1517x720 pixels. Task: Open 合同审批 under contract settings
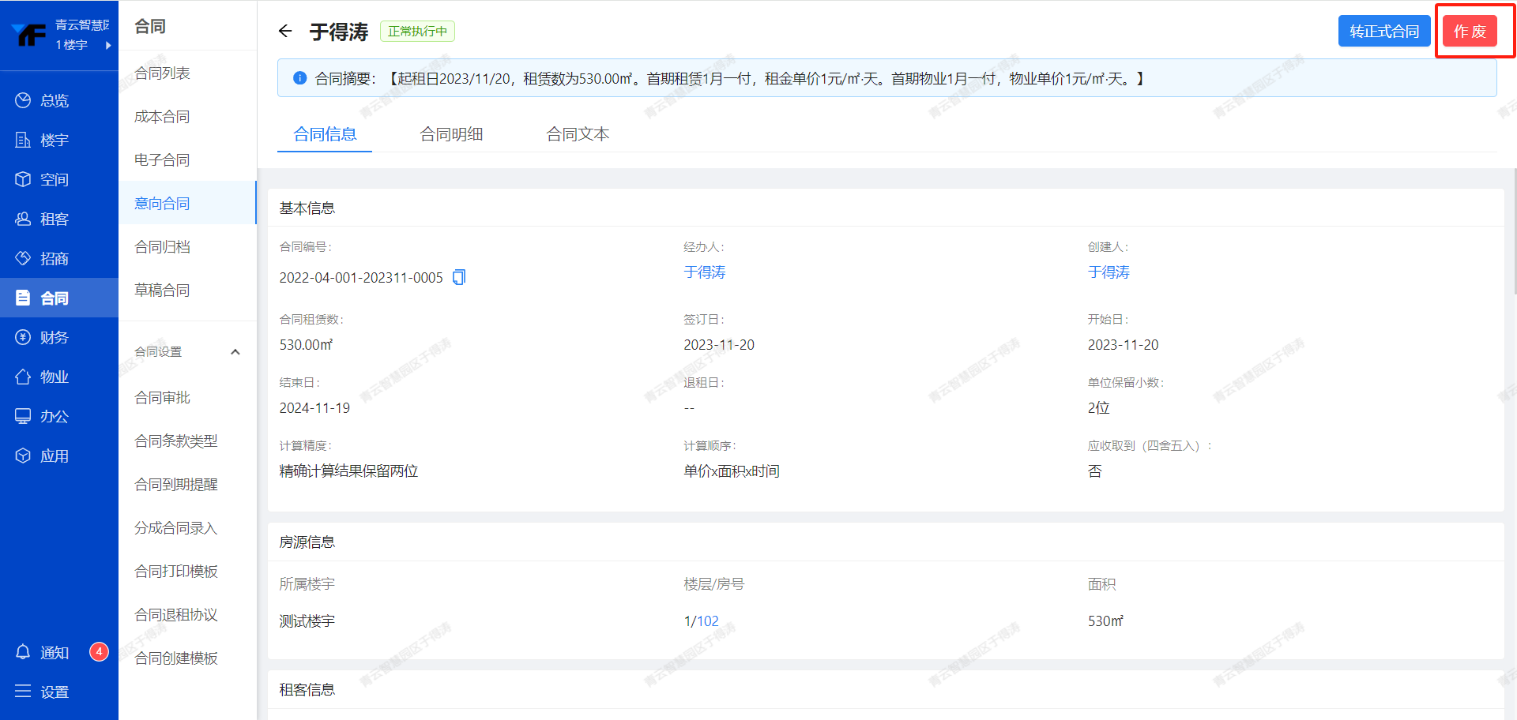point(162,397)
